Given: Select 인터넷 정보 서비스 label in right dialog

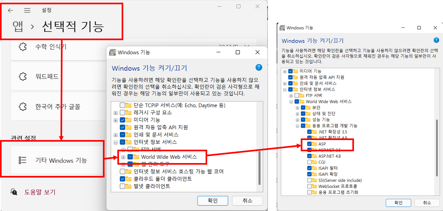Looking at the screenshot, I should pos(317,89).
